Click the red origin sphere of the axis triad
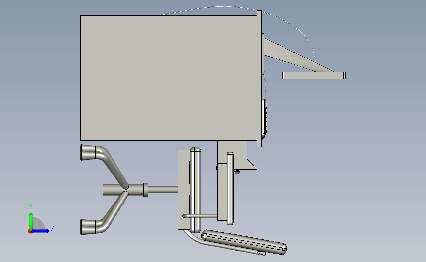The height and width of the screenshot is (262, 426). click(x=30, y=231)
